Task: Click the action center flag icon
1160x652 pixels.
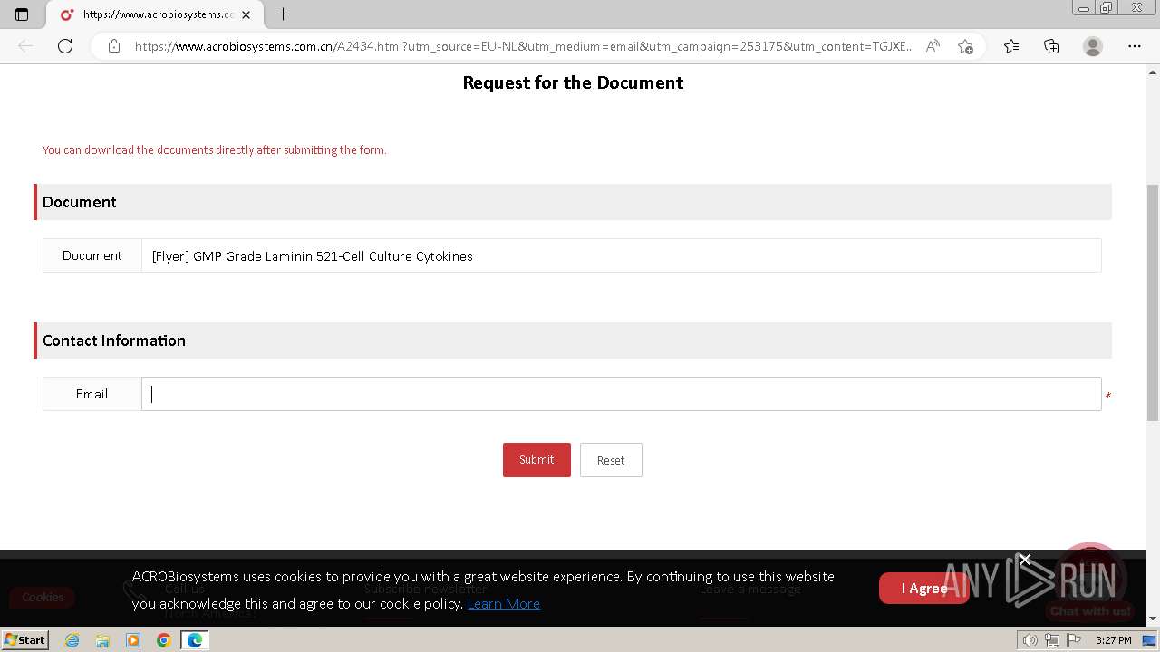Action: pos(1073,640)
